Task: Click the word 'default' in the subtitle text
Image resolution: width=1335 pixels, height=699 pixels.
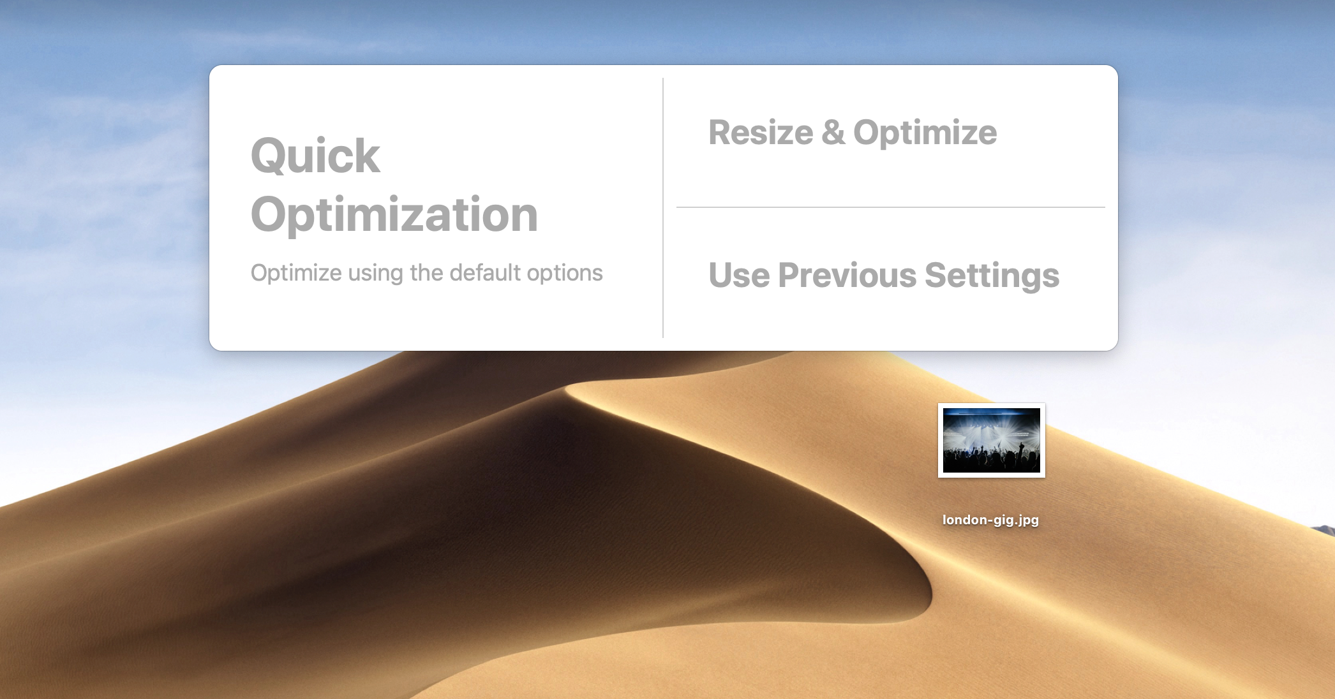Action: pos(485,272)
